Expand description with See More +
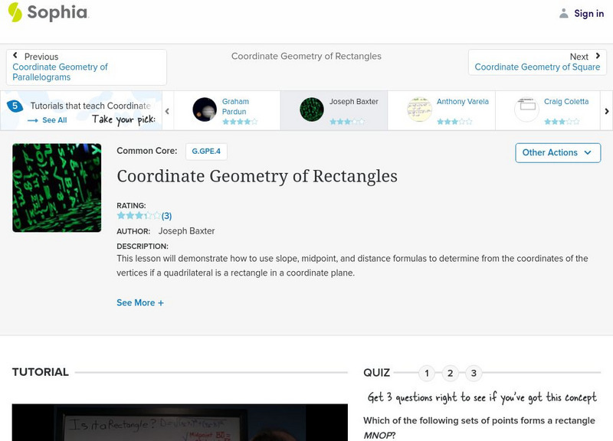613x441 pixels. [x=140, y=302]
